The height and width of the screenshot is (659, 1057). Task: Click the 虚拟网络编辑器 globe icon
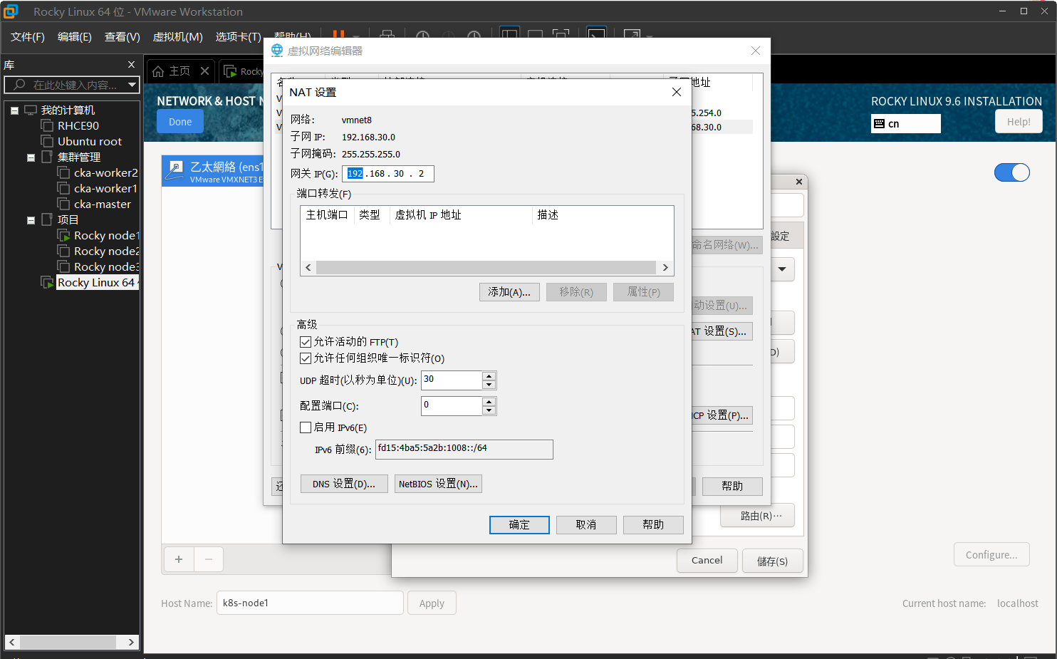pos(277,51)
